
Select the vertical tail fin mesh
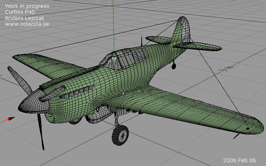point(181,30)
